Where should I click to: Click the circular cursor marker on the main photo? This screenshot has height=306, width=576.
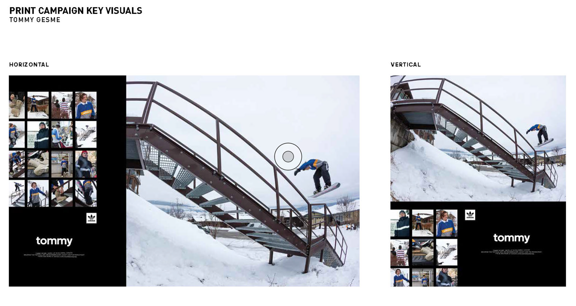[288, 157]
